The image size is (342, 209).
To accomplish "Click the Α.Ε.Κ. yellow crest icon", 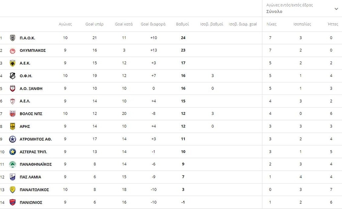I will tap(12, 63).
